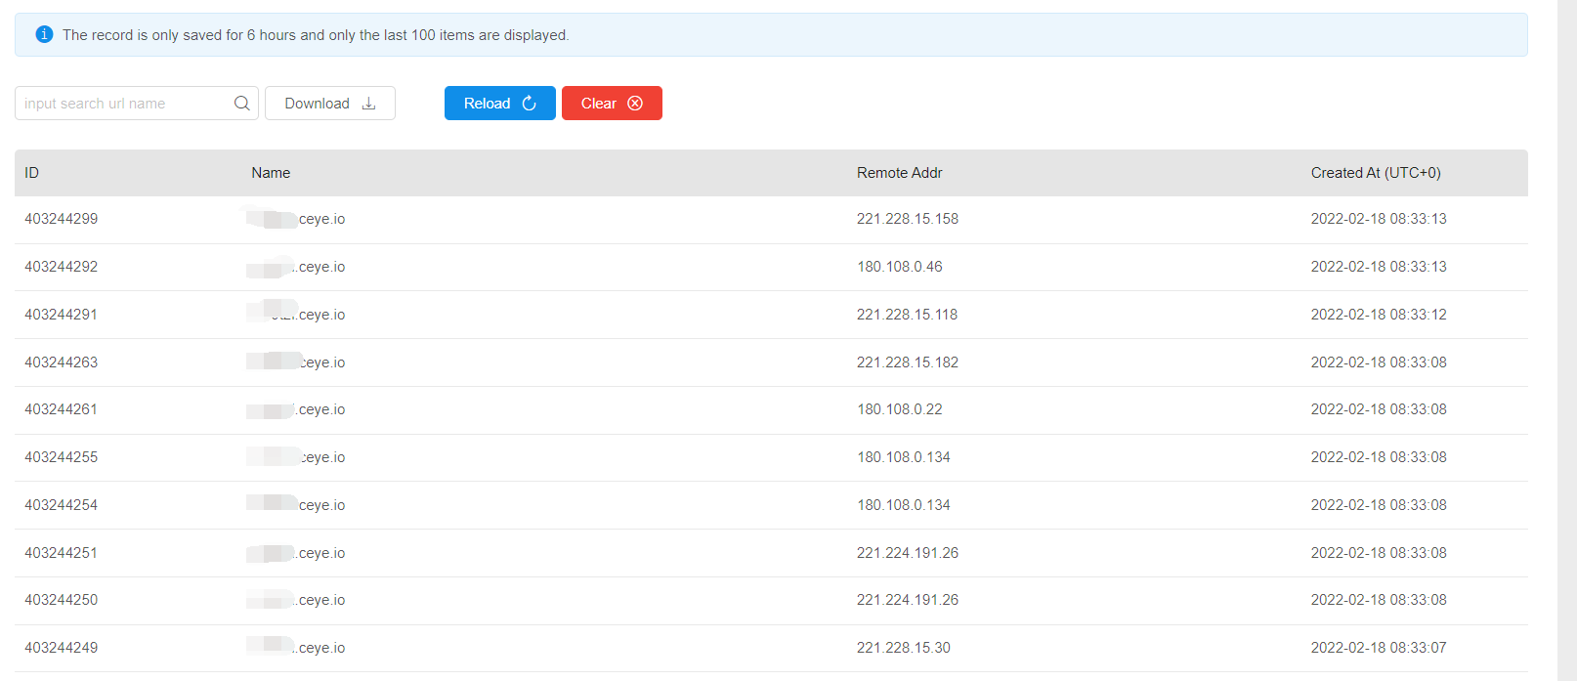Click remote address 221.228.15.118
Screen dimensions: 1577x681
click(908, 315)
